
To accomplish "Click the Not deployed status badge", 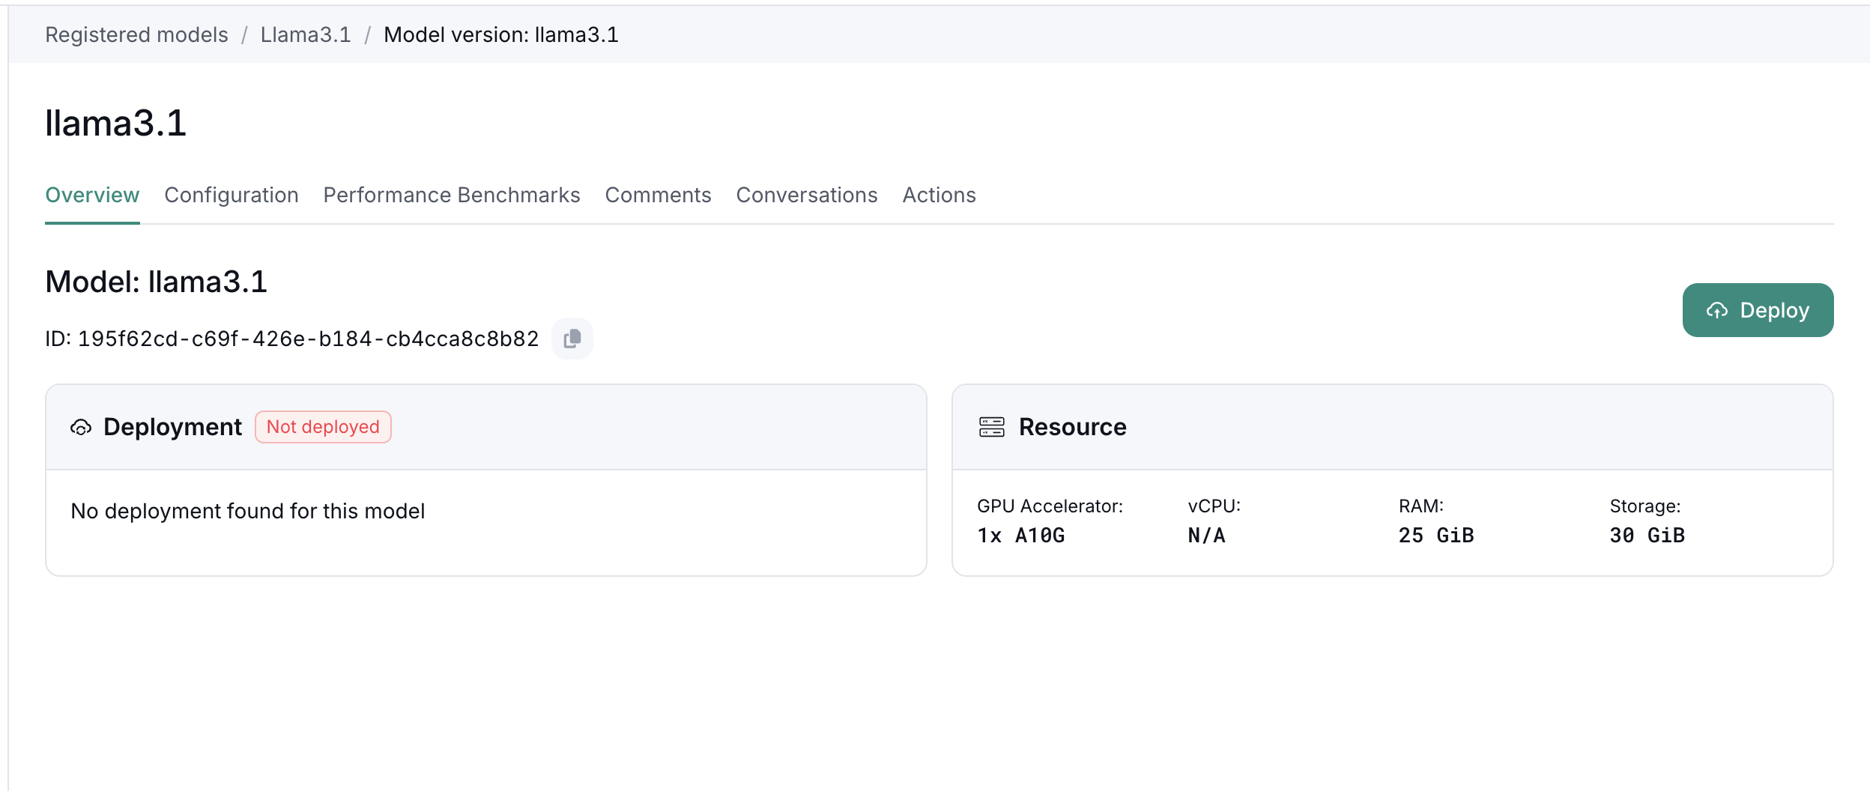I will [323, 427].
